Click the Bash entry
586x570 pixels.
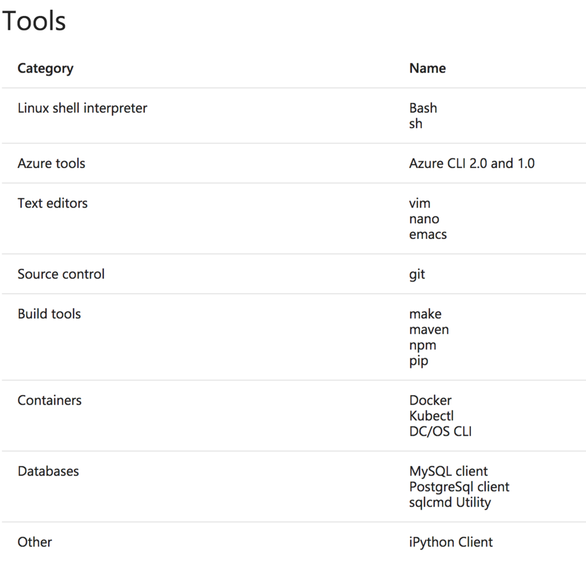(423, 108)
